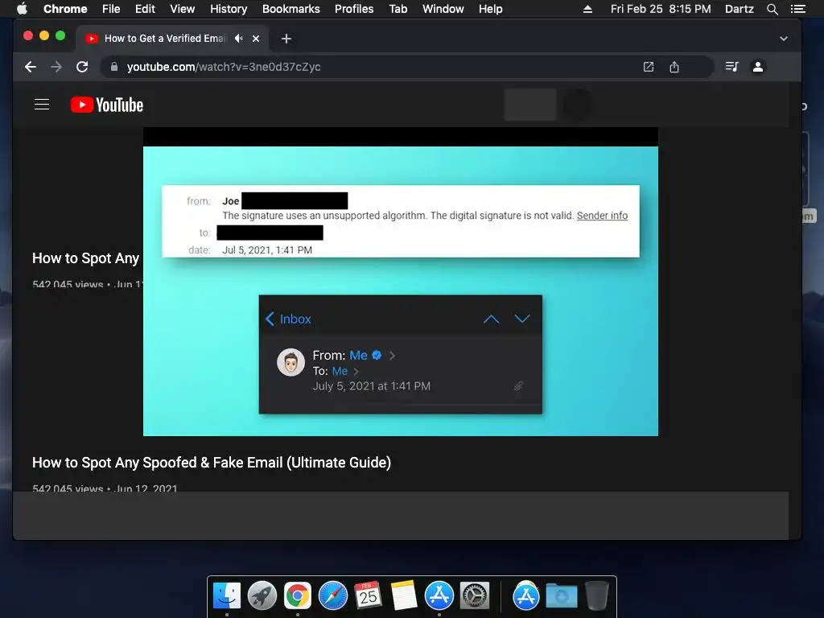Click the Spoofed & Fake Email video title

pyautogui.click(x=212, y=463)
